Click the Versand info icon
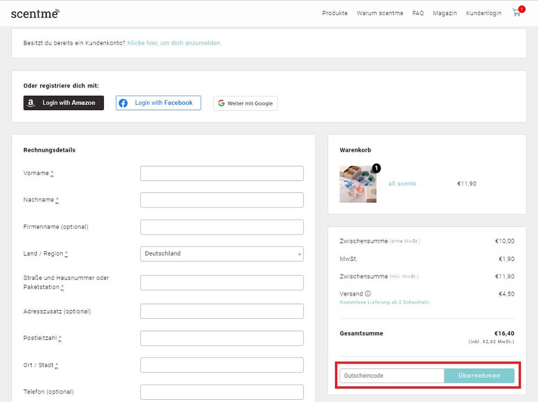Viewport: 538px width, 402px height. click(x=368, y=293)
